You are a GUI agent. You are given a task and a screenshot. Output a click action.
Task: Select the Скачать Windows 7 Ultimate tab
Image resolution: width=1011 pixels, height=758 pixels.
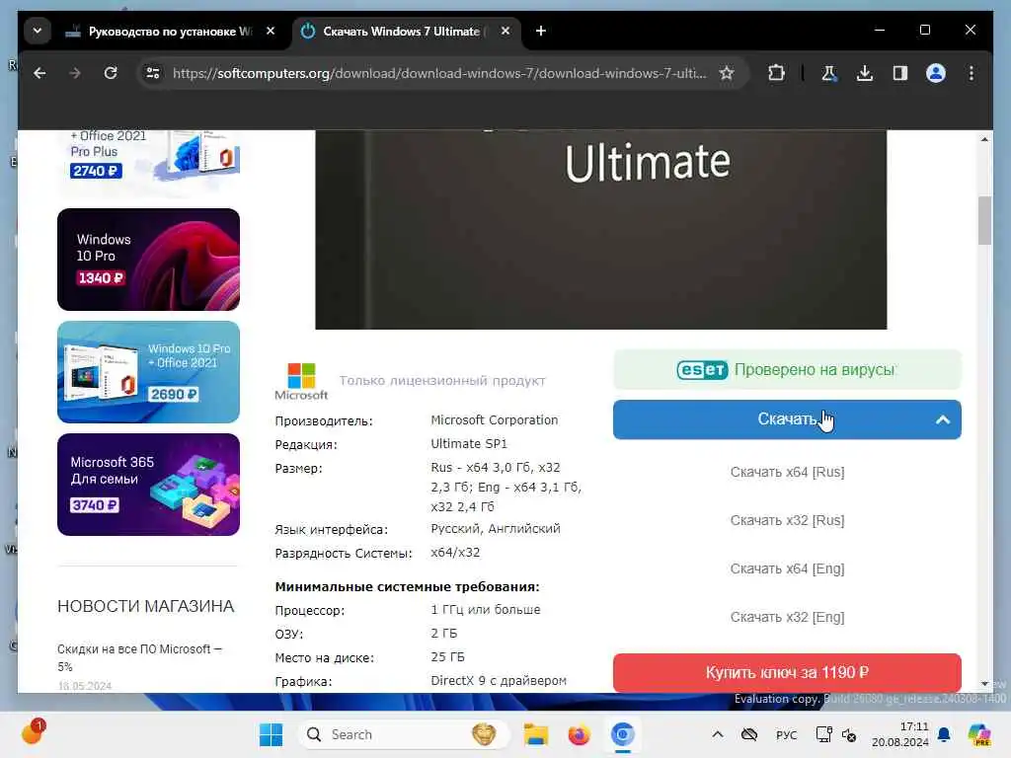406,31
